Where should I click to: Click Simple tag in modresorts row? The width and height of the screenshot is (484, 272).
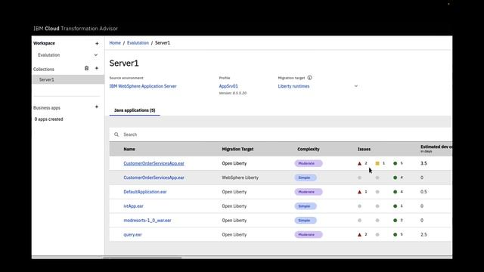click(306, 220)
